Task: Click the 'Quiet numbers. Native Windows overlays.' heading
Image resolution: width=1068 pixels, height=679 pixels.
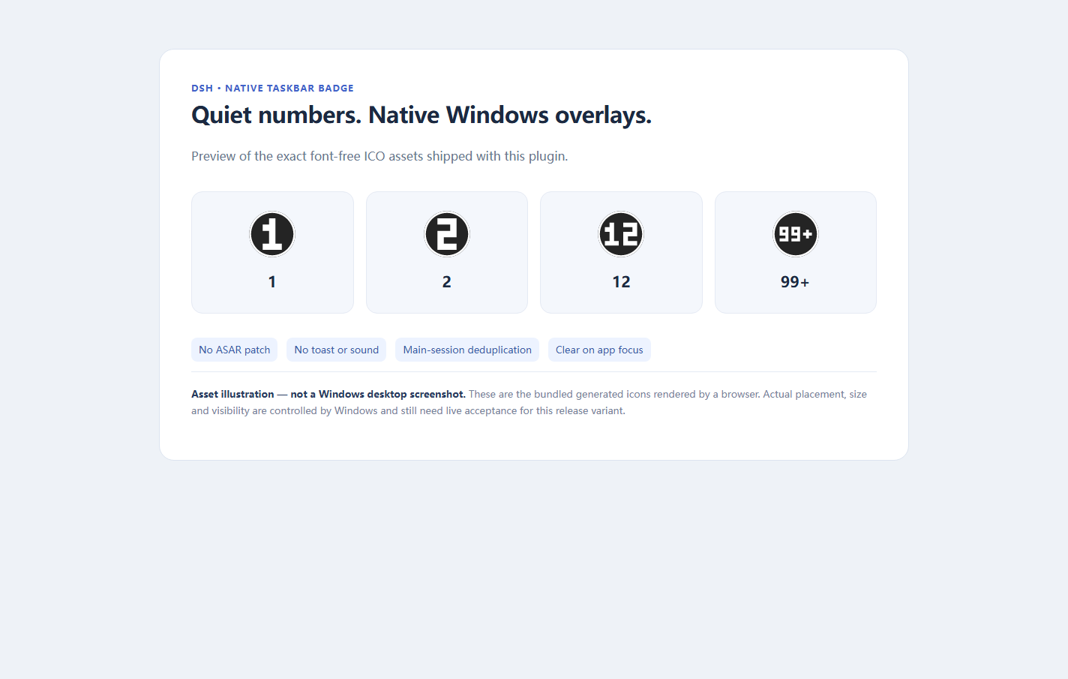Action: pos(421,115)
